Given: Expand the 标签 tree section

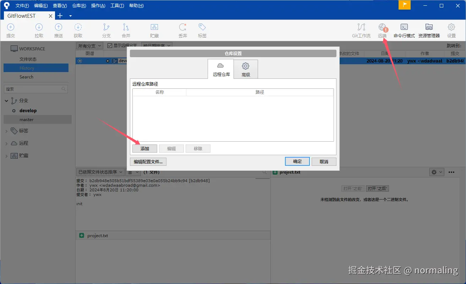Looking at the screenshot, I should 6,131.
